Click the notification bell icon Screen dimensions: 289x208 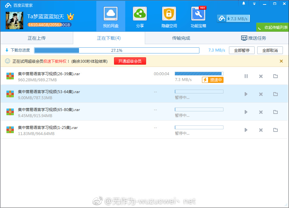click(243, 4)
